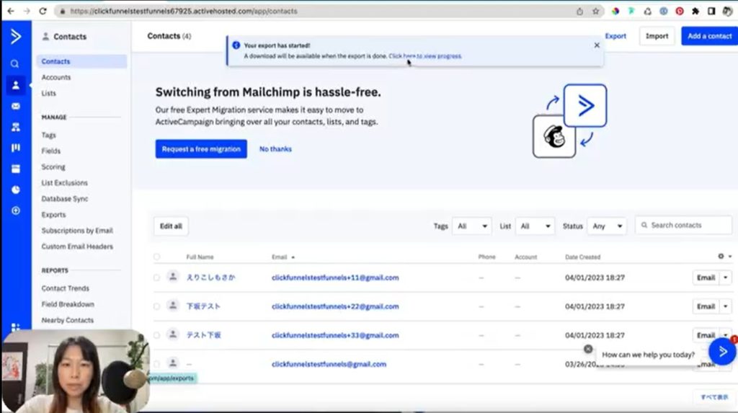Click the Add a contact button
Viewport: 738px width, 413px height.
coord(709,36)
